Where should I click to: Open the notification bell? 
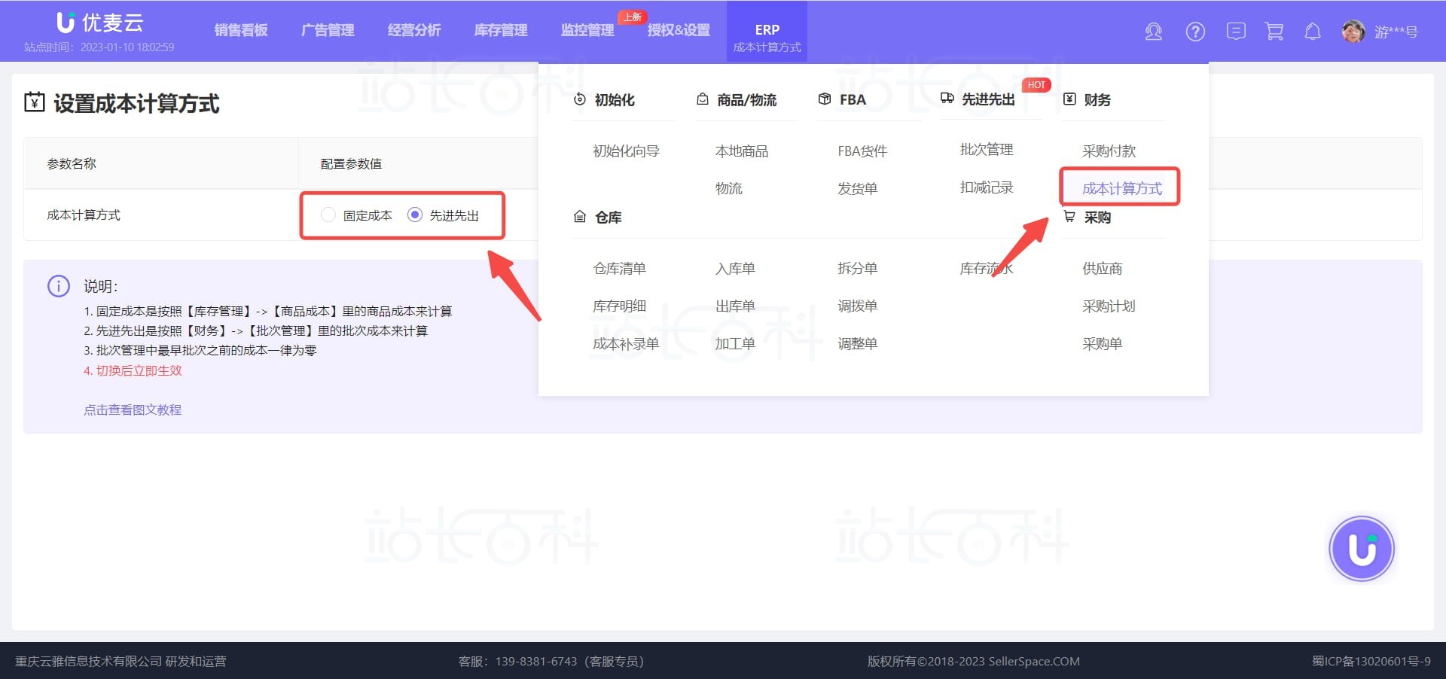(x=1313, y=32)
